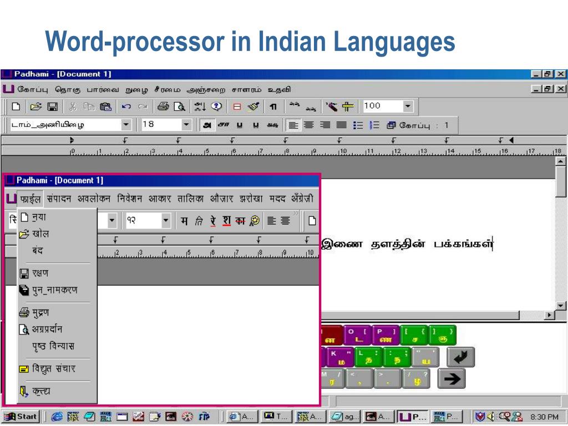Click the Print icon in Tamil toolbar

pos(163,106)
